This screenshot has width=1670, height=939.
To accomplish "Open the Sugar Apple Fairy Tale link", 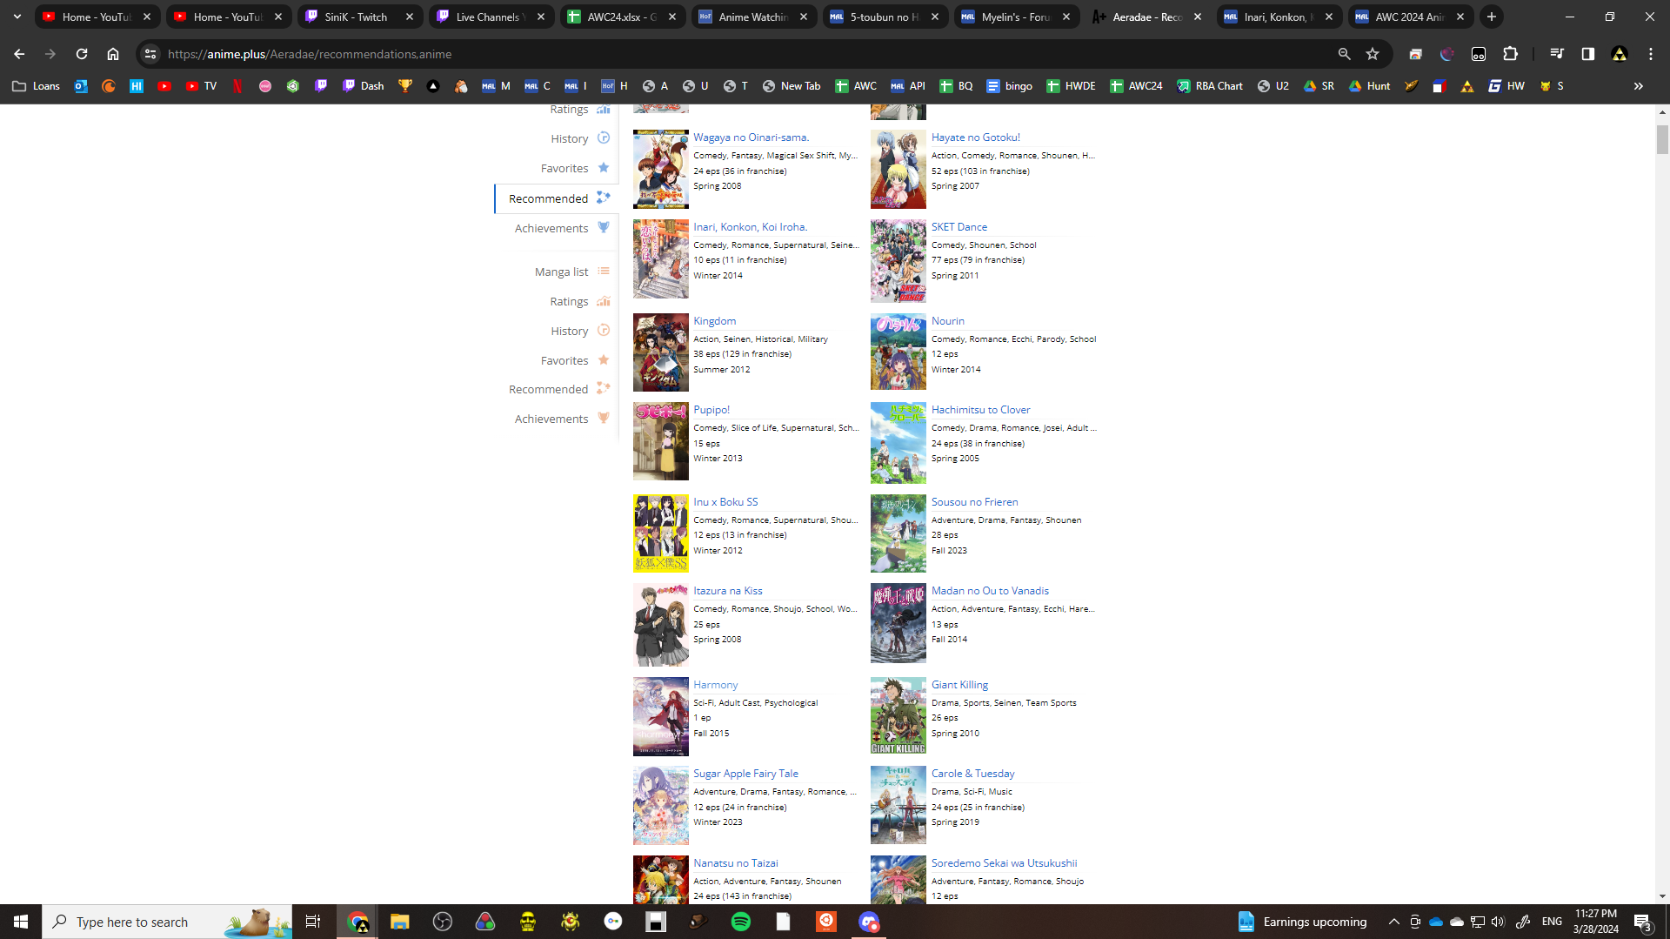I will pyautogui.click(x=745, y=774).
